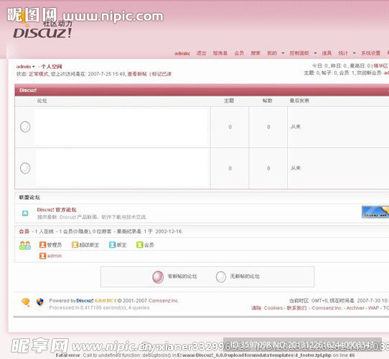Click the 最后发表 column header
The height and width of the screenshot is (359, 389).
point(299,101)
